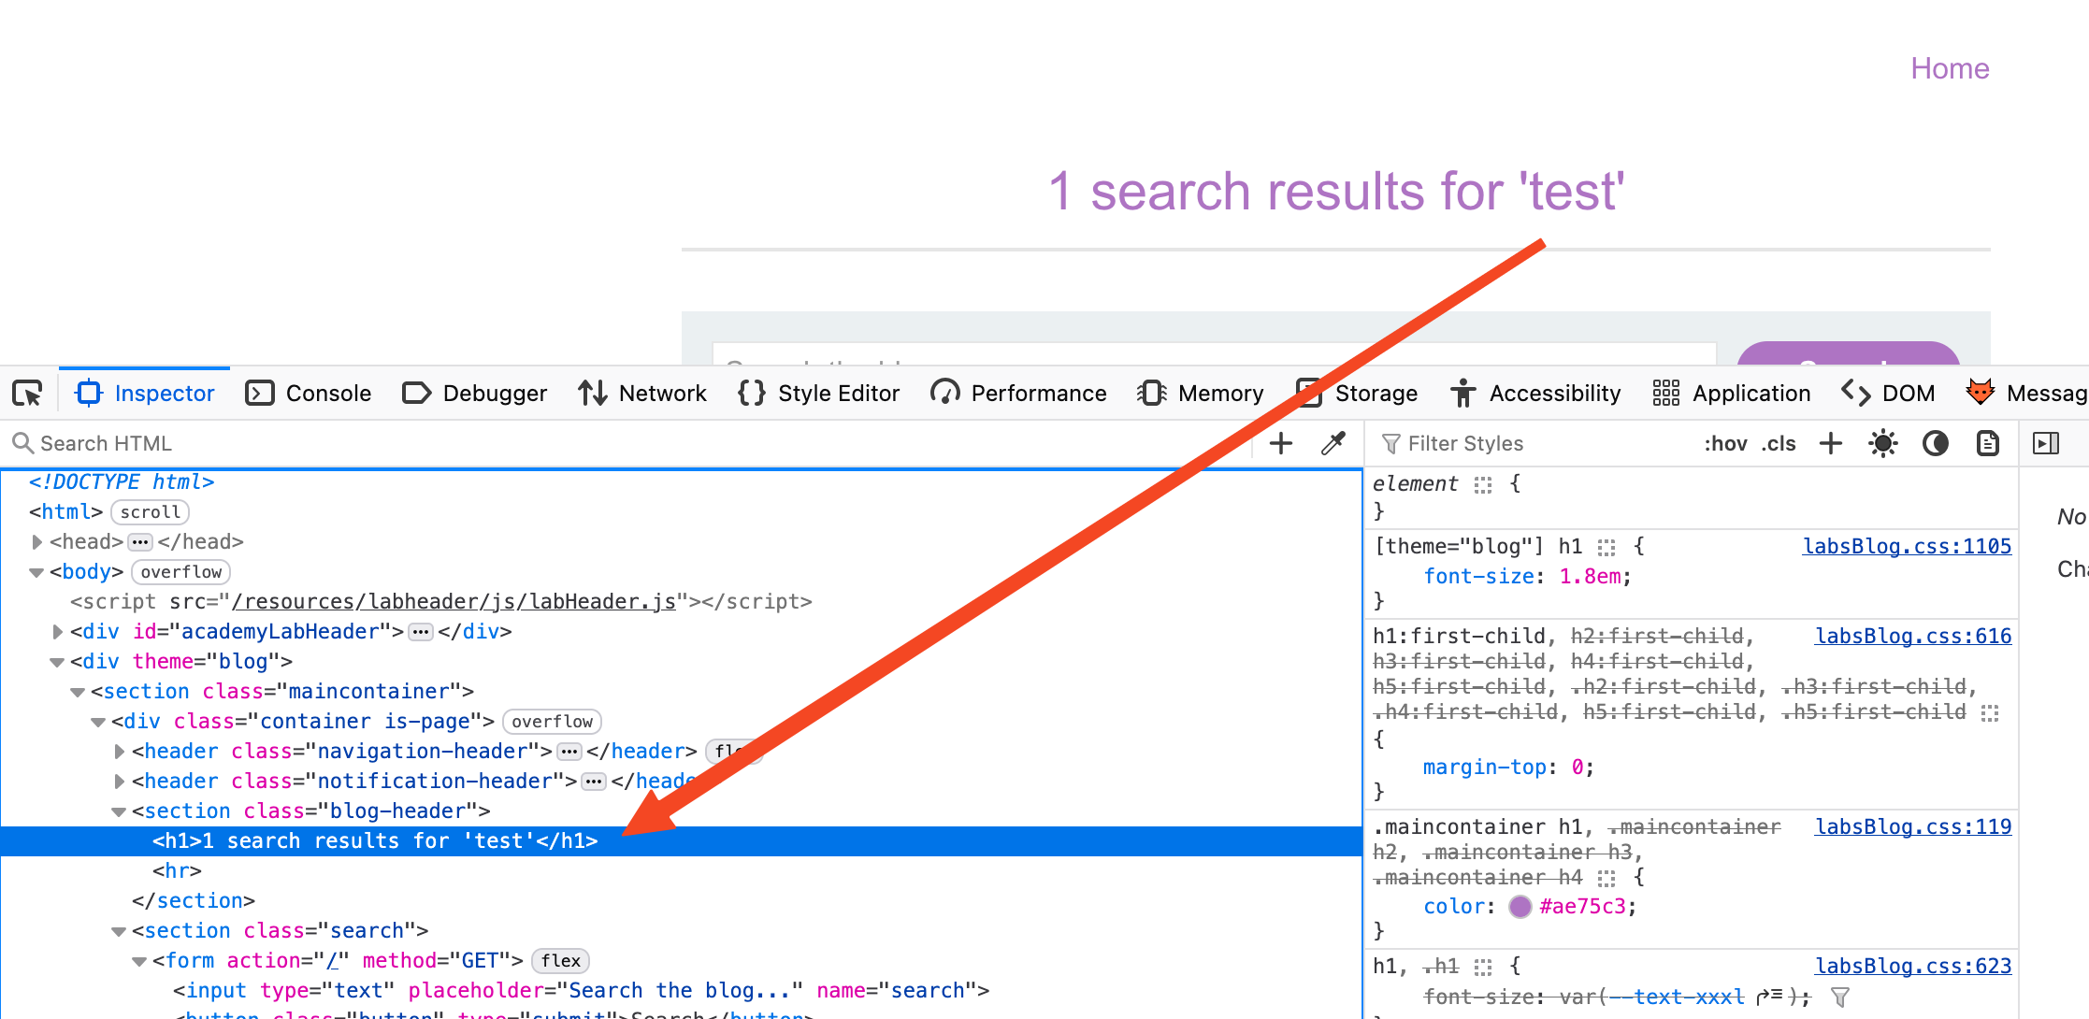Click the create new node plus icon
Image resolution: width=2089 pixels, height=1019 pixels.
point(1281,443)
